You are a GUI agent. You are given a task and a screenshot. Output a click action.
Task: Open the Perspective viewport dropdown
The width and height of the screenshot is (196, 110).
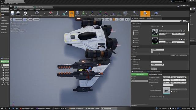[x=18, y=20]
